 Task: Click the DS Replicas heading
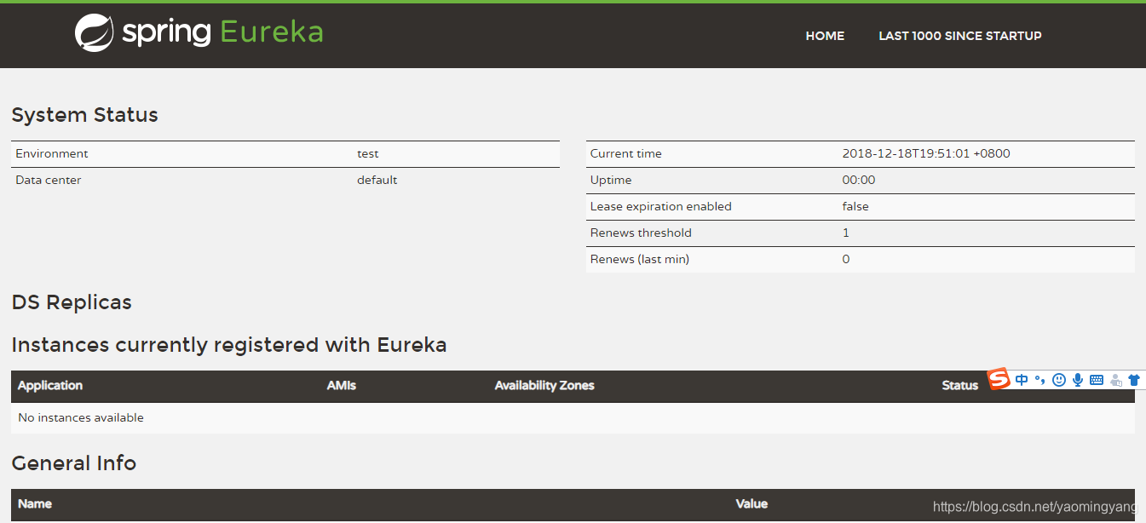click(72, 302)
